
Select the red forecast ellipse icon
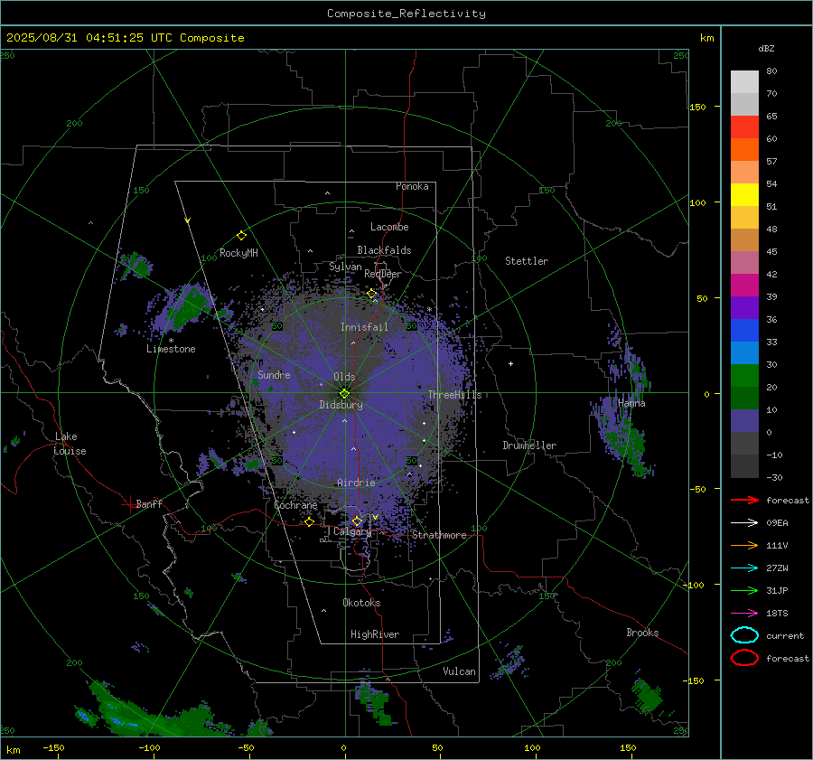point(744,658)
